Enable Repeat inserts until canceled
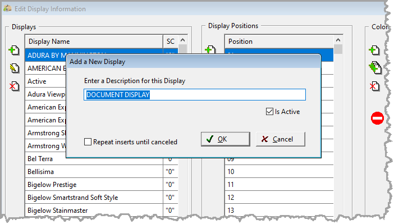Viewport: 394px width, 224px height. [88, 142]
